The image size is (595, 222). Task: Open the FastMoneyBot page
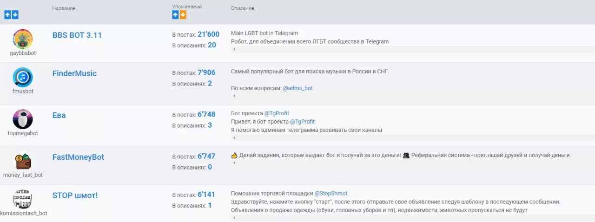[78, 157]
